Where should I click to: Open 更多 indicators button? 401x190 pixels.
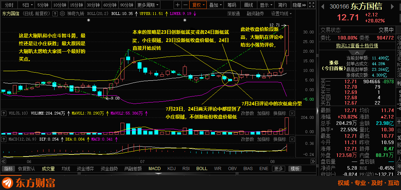coord(278,169)
